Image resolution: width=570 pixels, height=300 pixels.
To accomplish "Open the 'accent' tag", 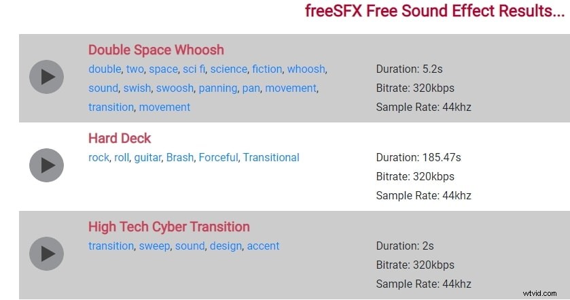I will pyautogui.click(x=263, y=246).
